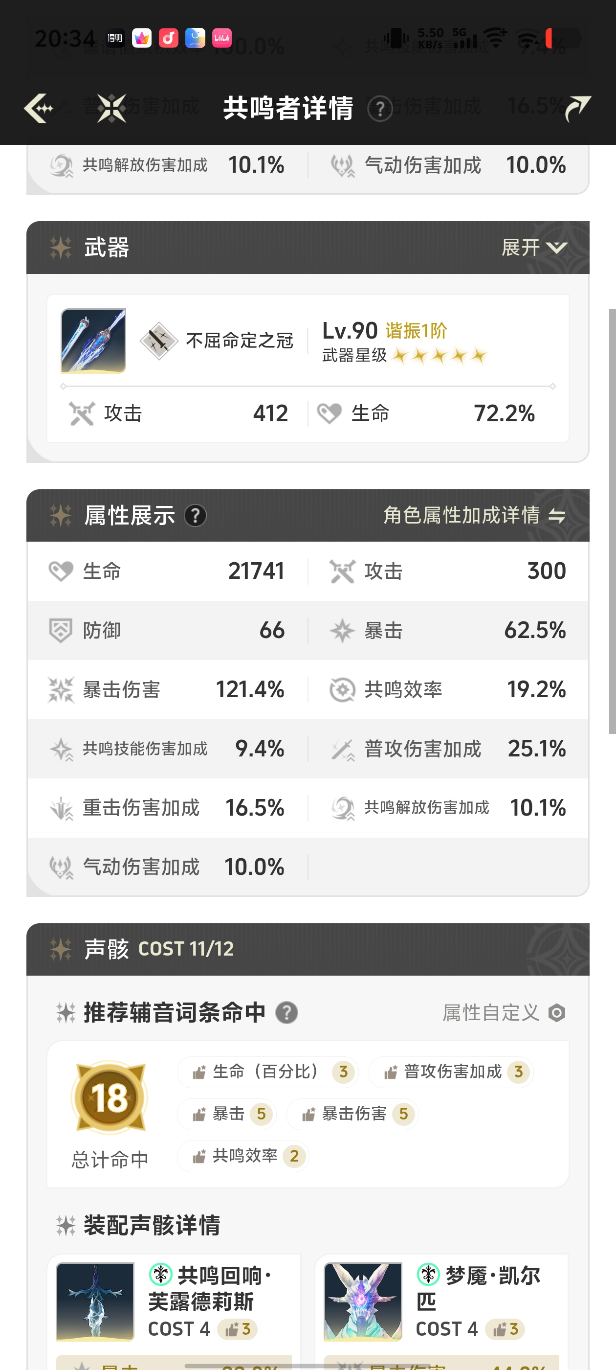This screenshot has width=616, height=1370.
Task: Click the 展开 chevron arrow
Action: point(556,248)
